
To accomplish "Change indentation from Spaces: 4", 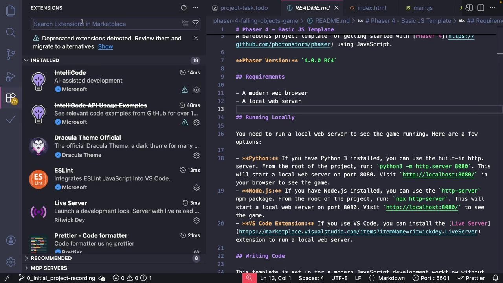I will click(x=311, y=278).
